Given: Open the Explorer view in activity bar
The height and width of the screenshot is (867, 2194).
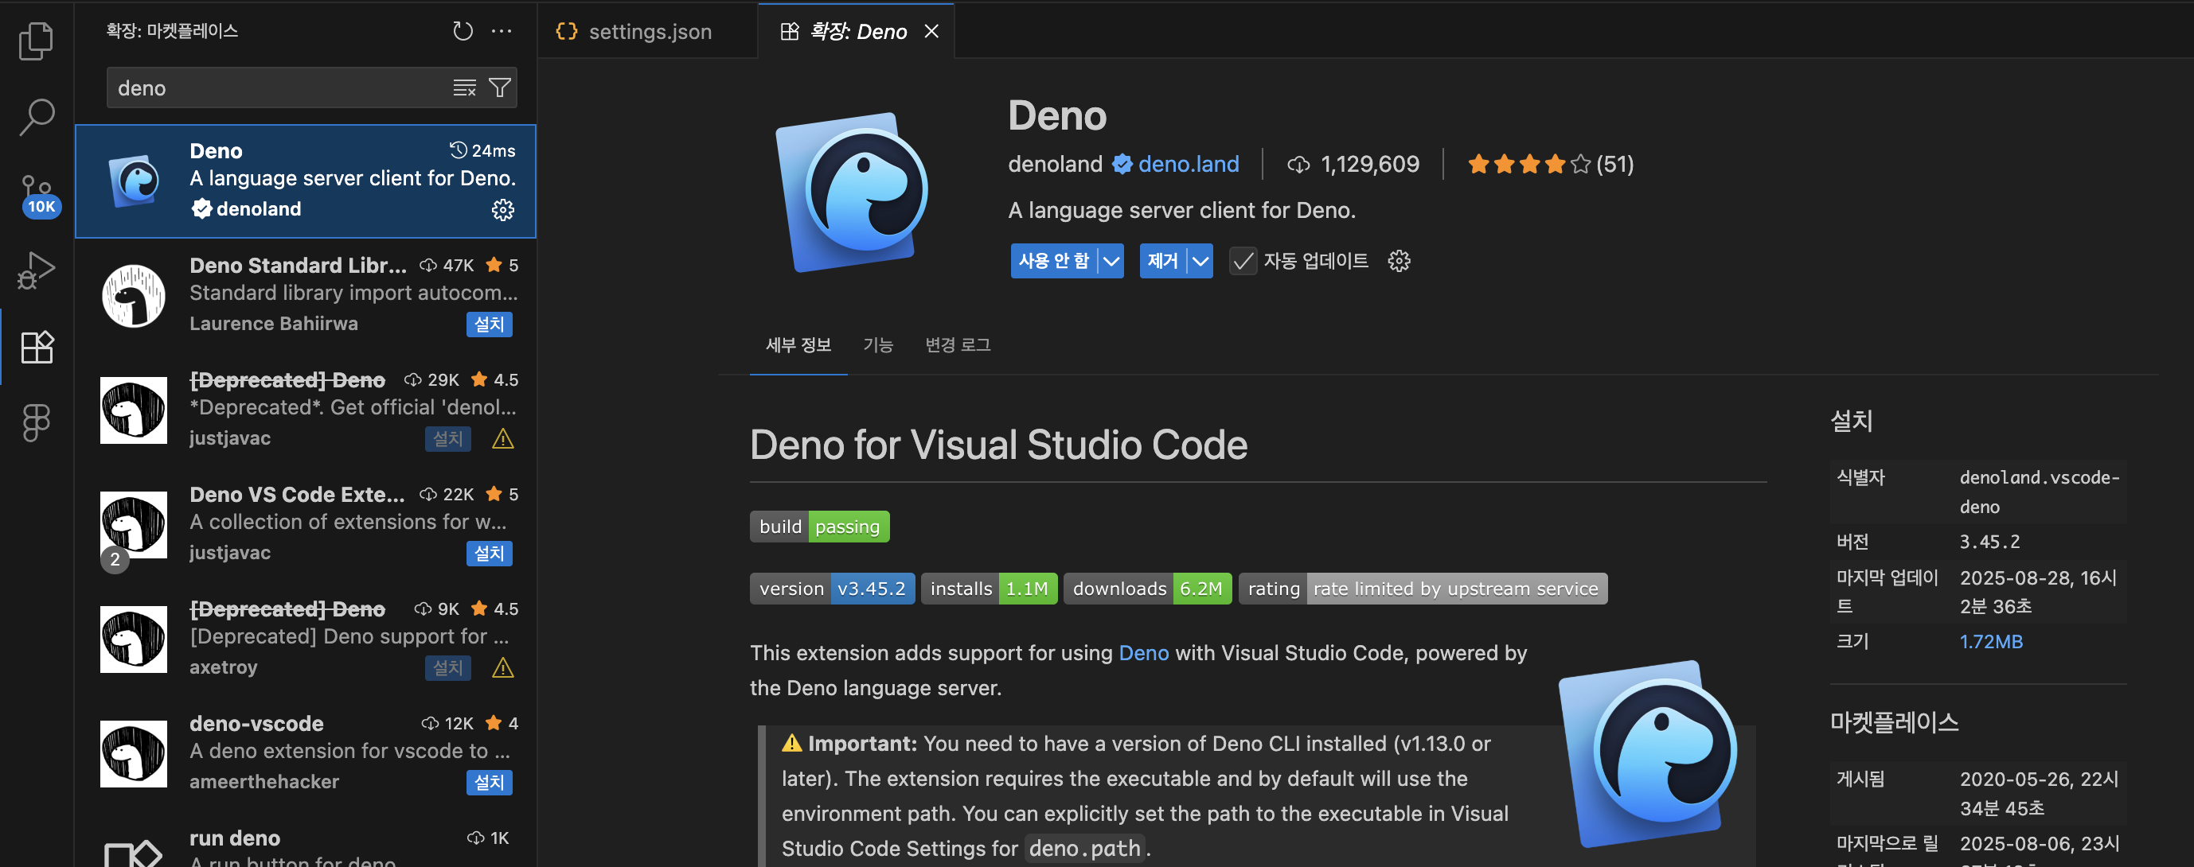Looking at the screenshot, I should click(x=36, y=41).
